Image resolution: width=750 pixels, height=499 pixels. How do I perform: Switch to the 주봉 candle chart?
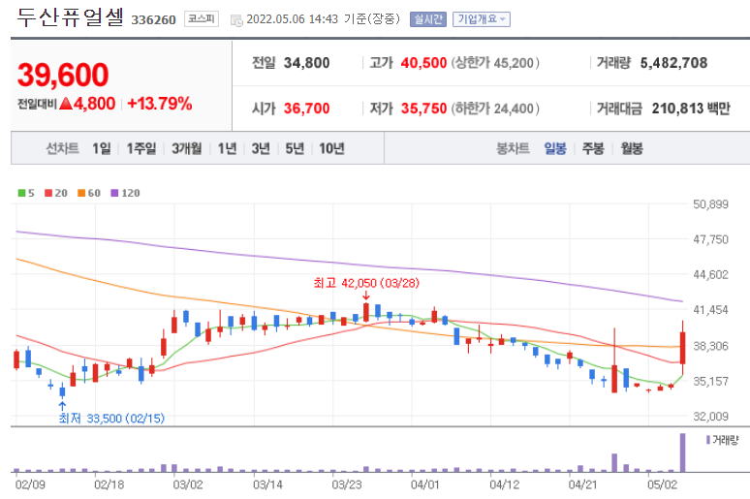tap(593, 148)
